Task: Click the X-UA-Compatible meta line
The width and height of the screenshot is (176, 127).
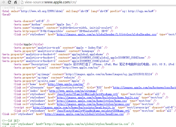Action: (63, 31)
